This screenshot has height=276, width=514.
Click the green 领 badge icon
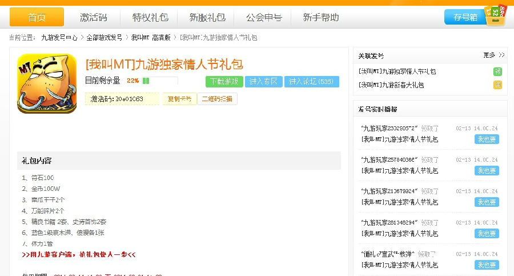[497, 71]
